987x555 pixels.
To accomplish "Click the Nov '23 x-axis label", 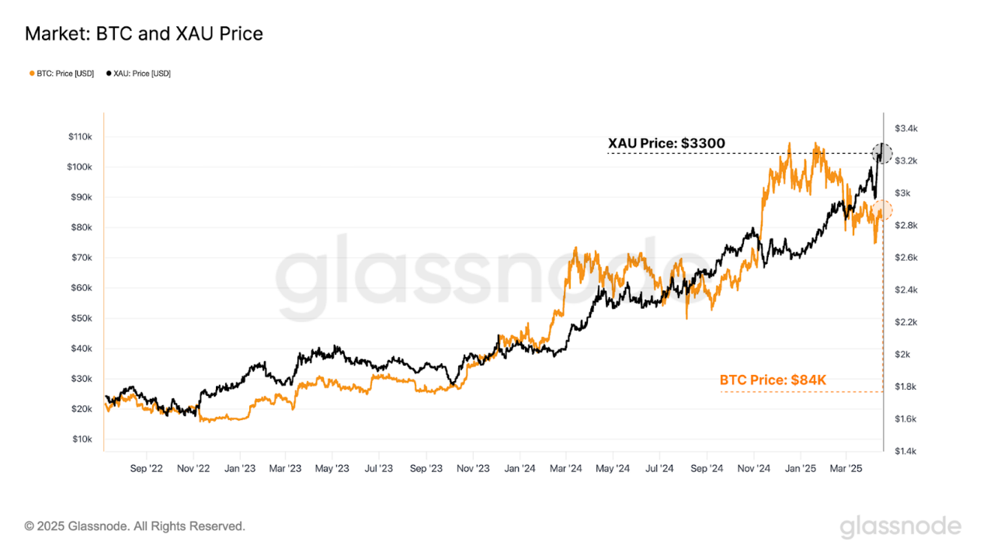I will click(x=473, y=469).
